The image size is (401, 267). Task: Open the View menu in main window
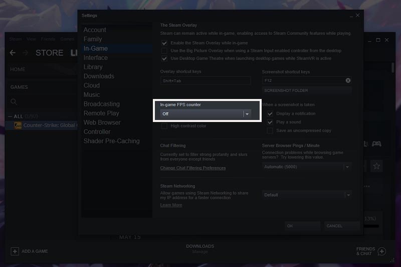31,39
